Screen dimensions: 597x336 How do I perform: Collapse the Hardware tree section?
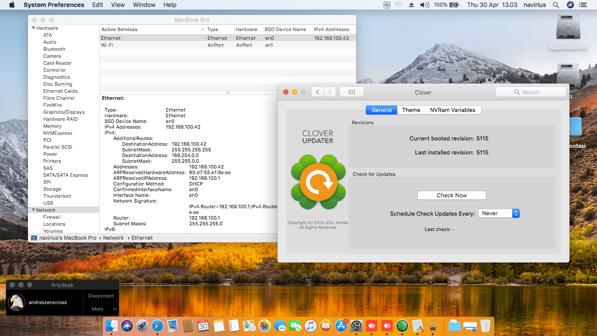point(33,28)
